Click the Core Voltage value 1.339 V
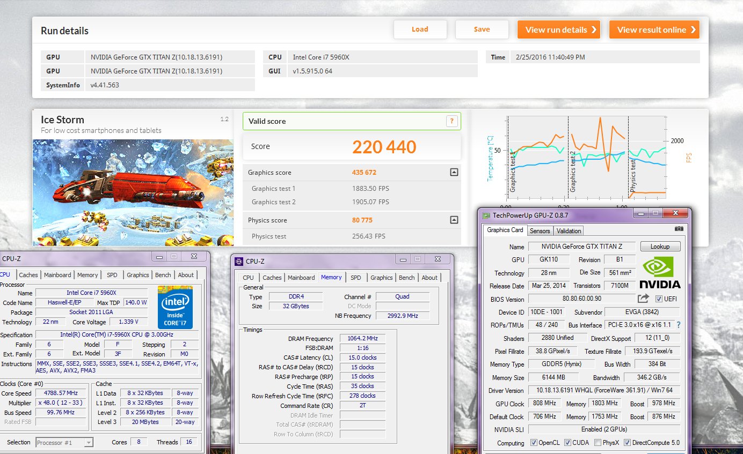The image size is (743, 454). click(x=129, y=322)
